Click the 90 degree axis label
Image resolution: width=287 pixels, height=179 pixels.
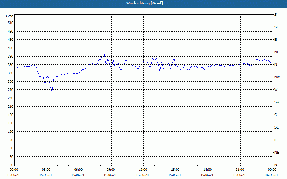(11, 140)
